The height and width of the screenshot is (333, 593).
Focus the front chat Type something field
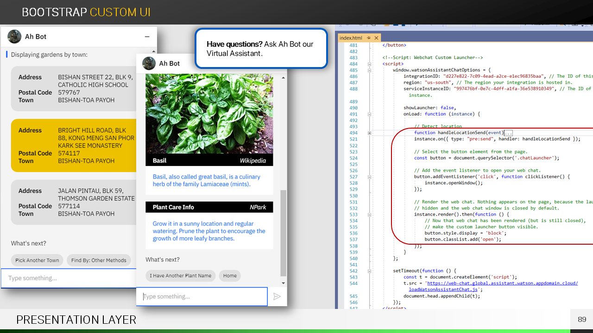[202, 296]
